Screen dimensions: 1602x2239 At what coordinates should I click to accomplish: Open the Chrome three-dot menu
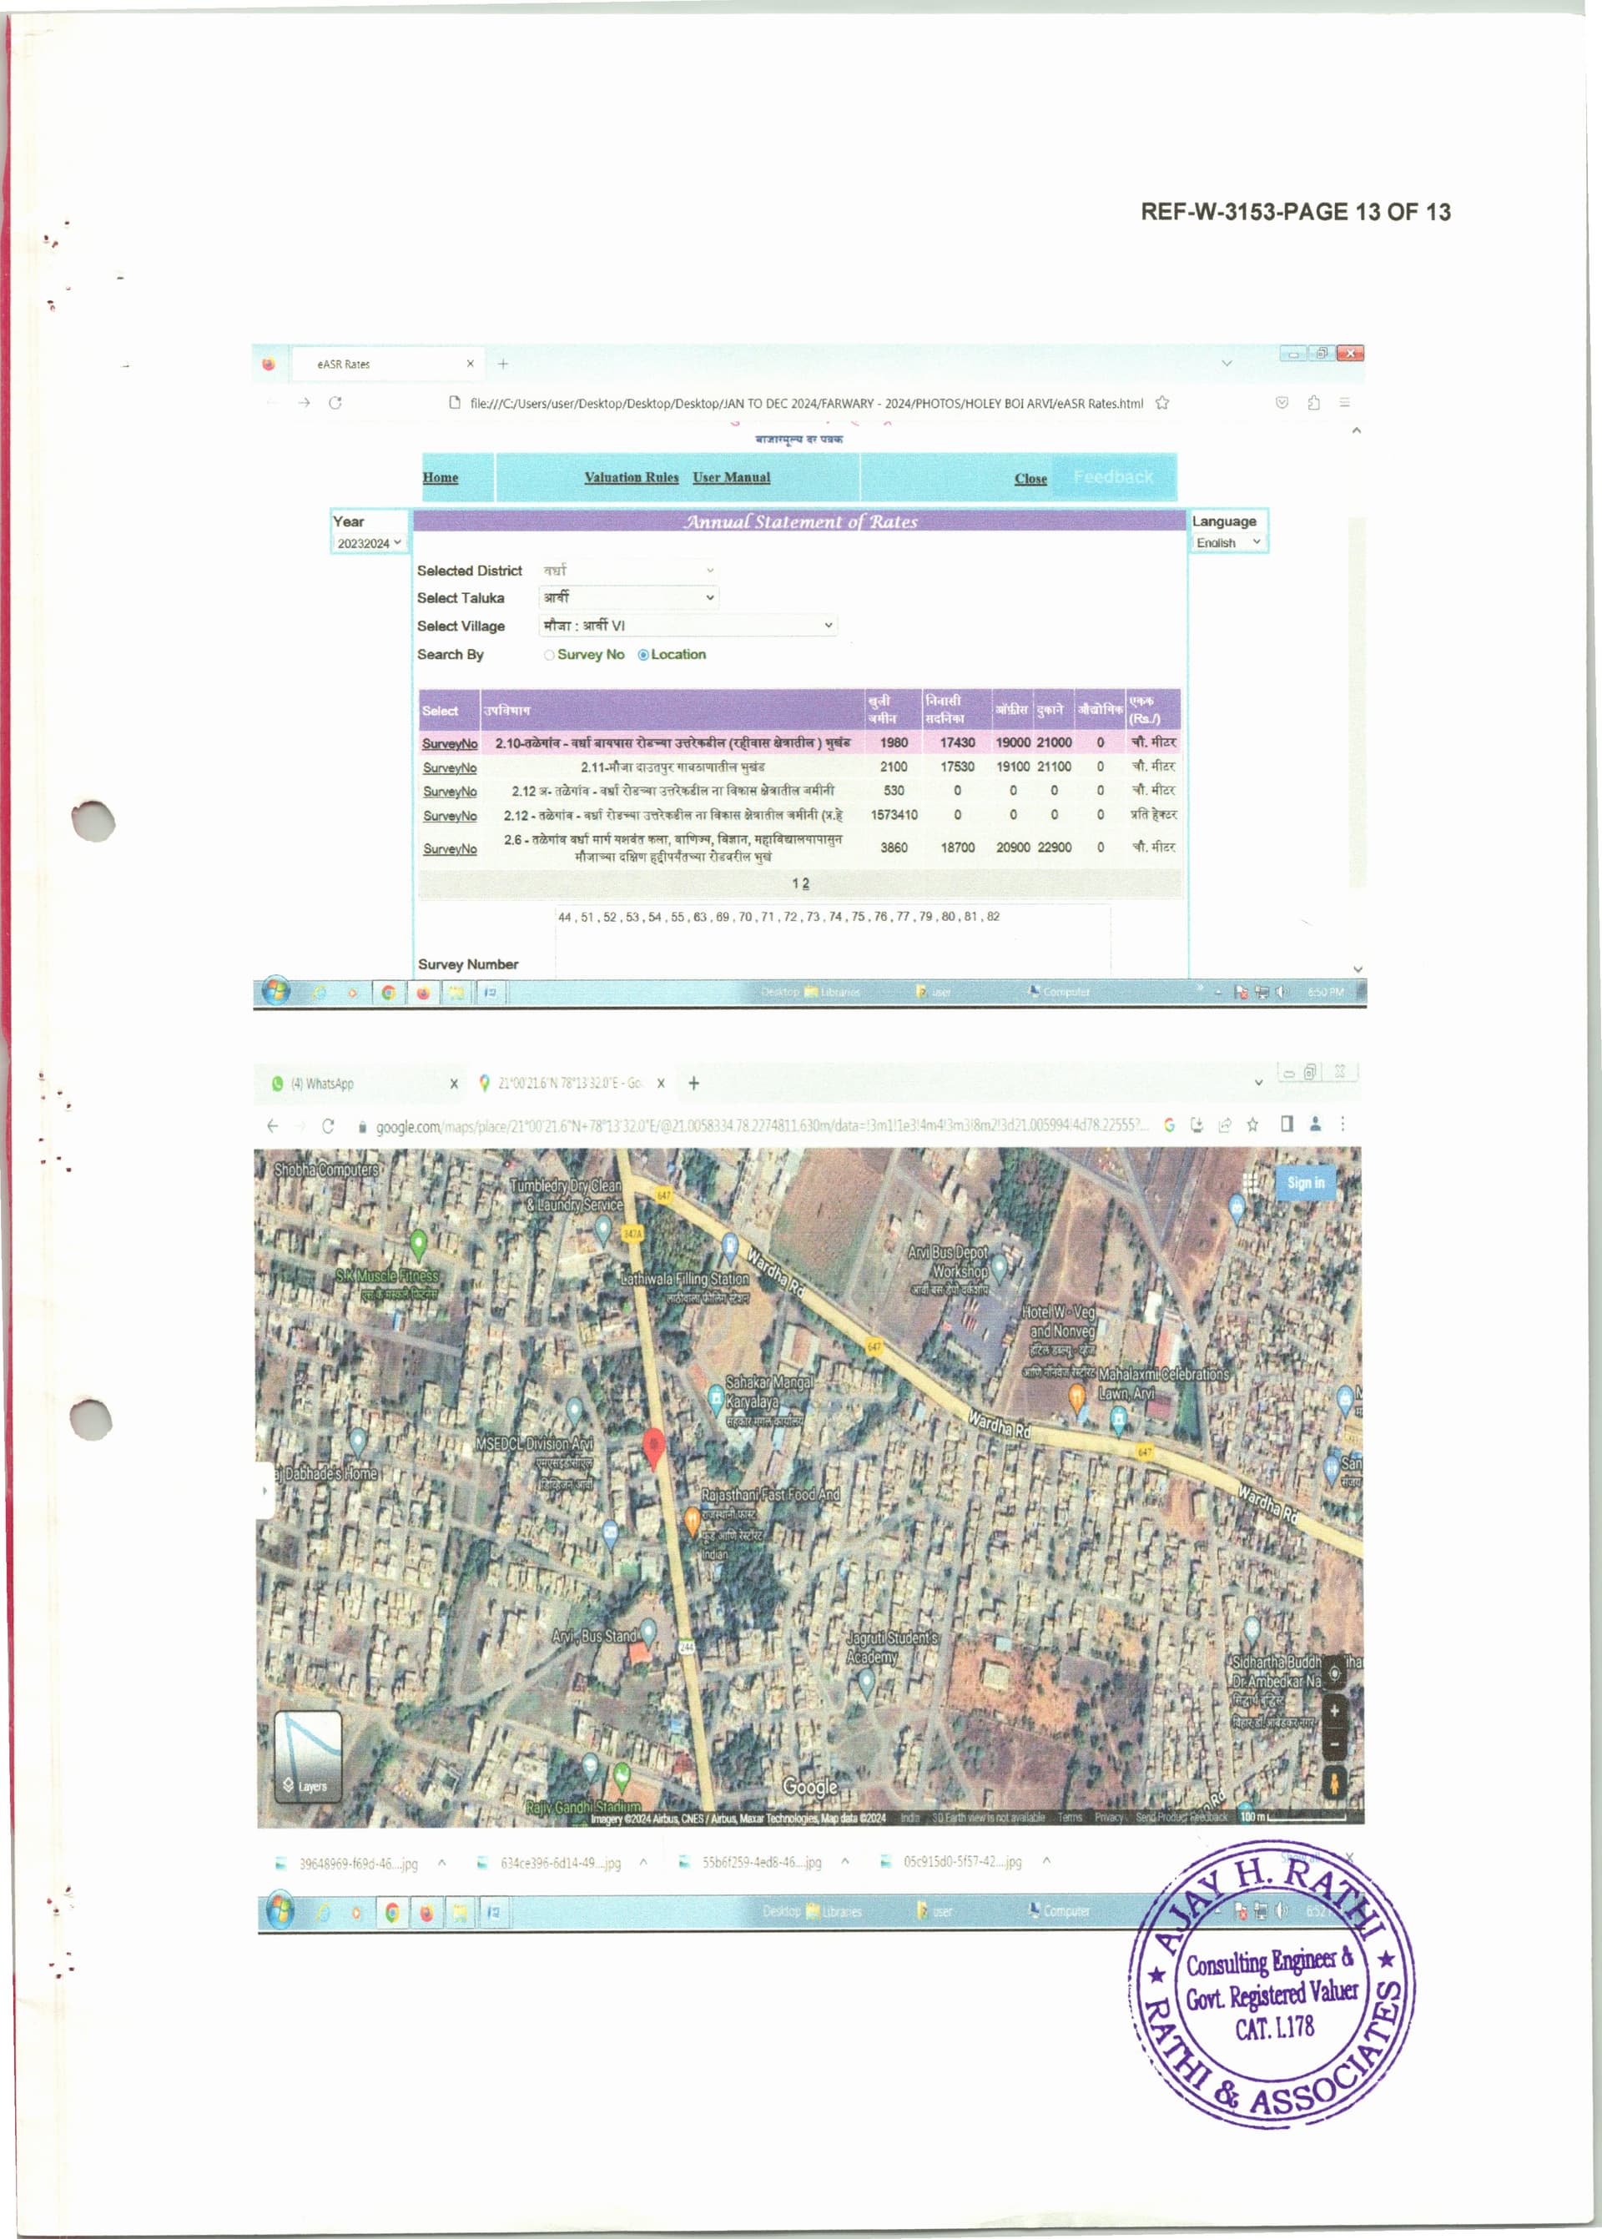1343,1124
